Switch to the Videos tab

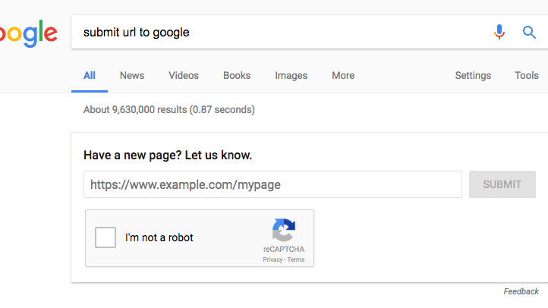[184, 76]
